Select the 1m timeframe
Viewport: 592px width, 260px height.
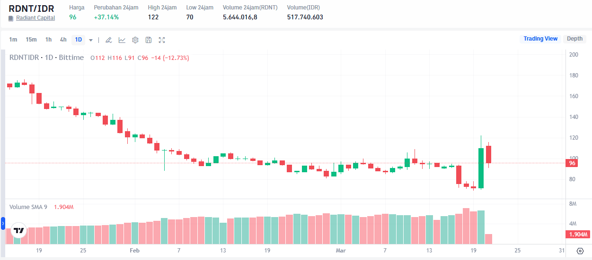pos(13,40)
